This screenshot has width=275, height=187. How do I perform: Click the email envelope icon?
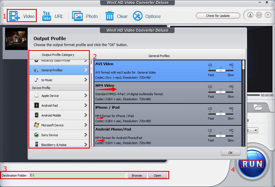(259, 15)
